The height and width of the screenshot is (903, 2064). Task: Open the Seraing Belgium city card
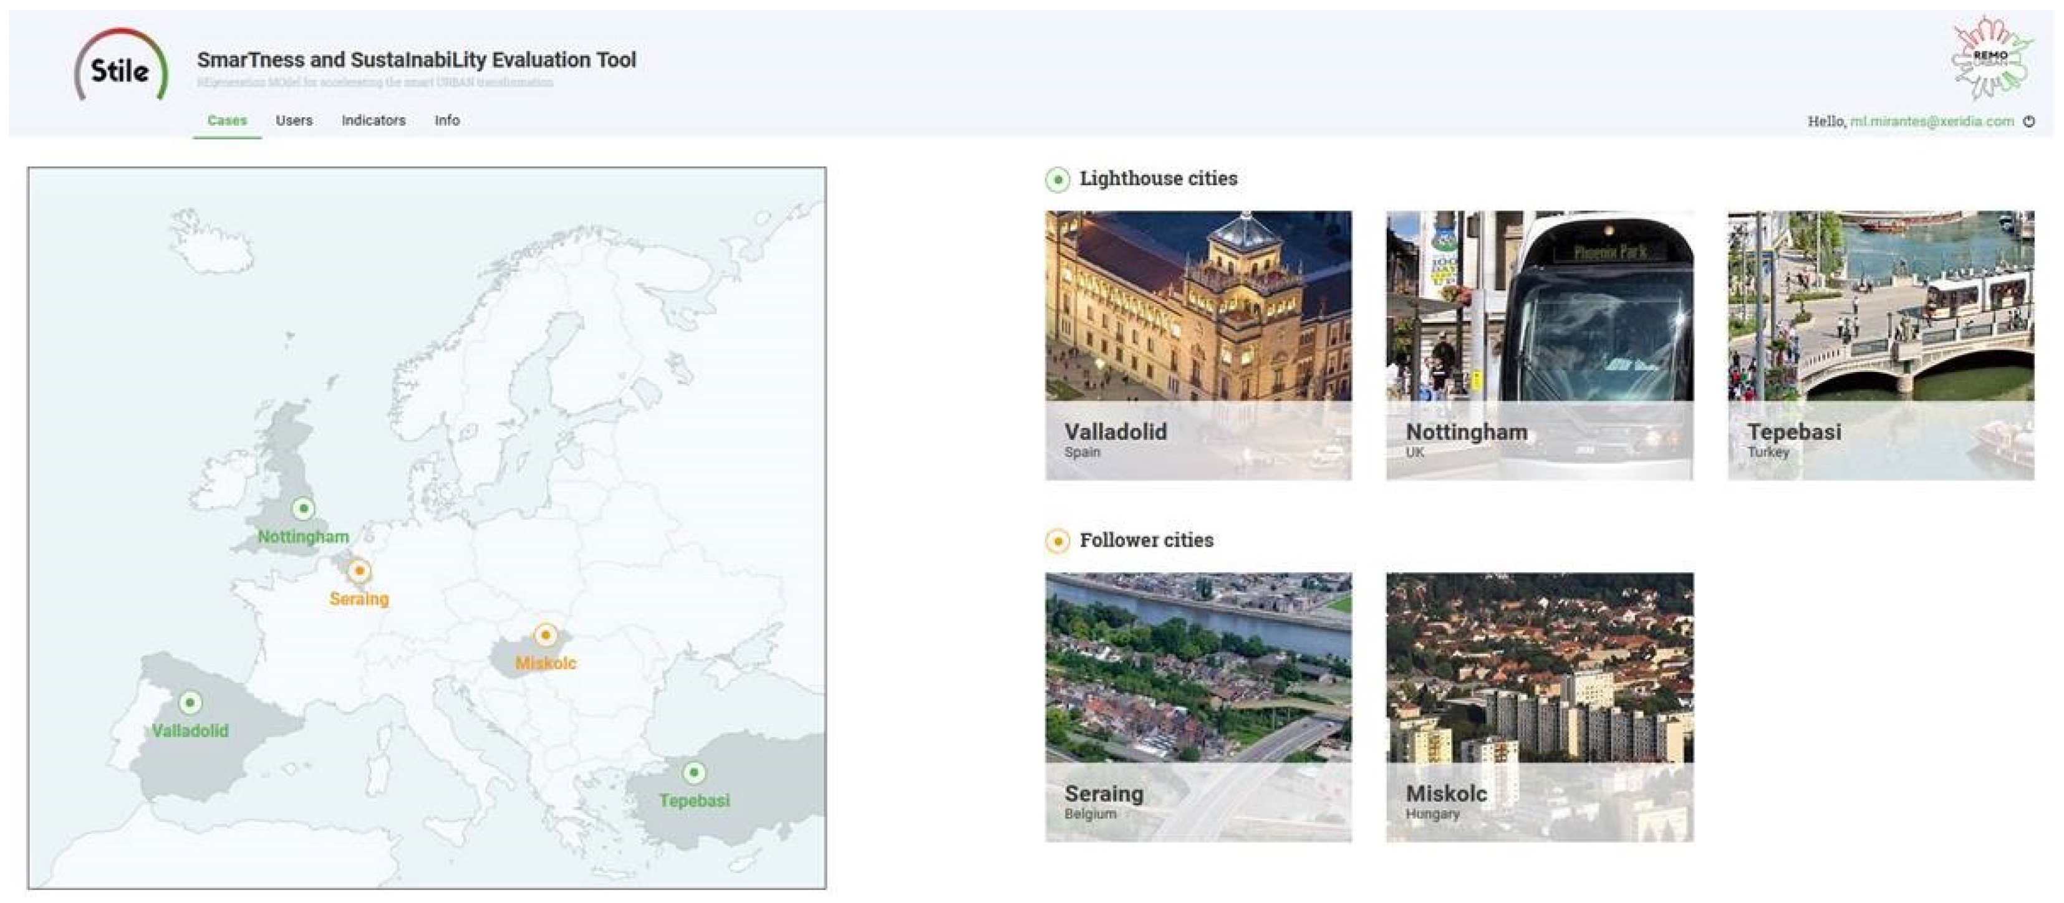tap(1198, 707)
